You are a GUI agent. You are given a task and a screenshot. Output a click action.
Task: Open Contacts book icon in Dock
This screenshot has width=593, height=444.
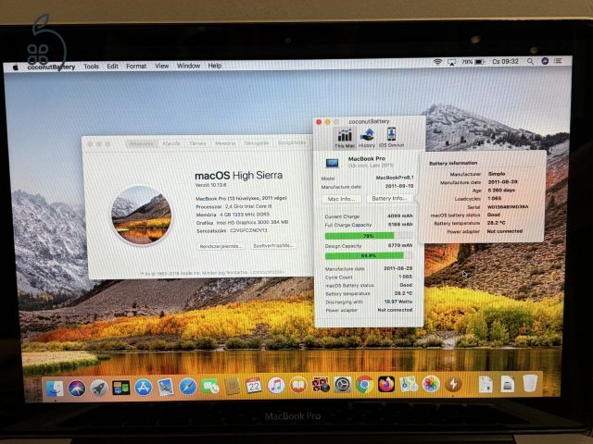pos(232,387)
